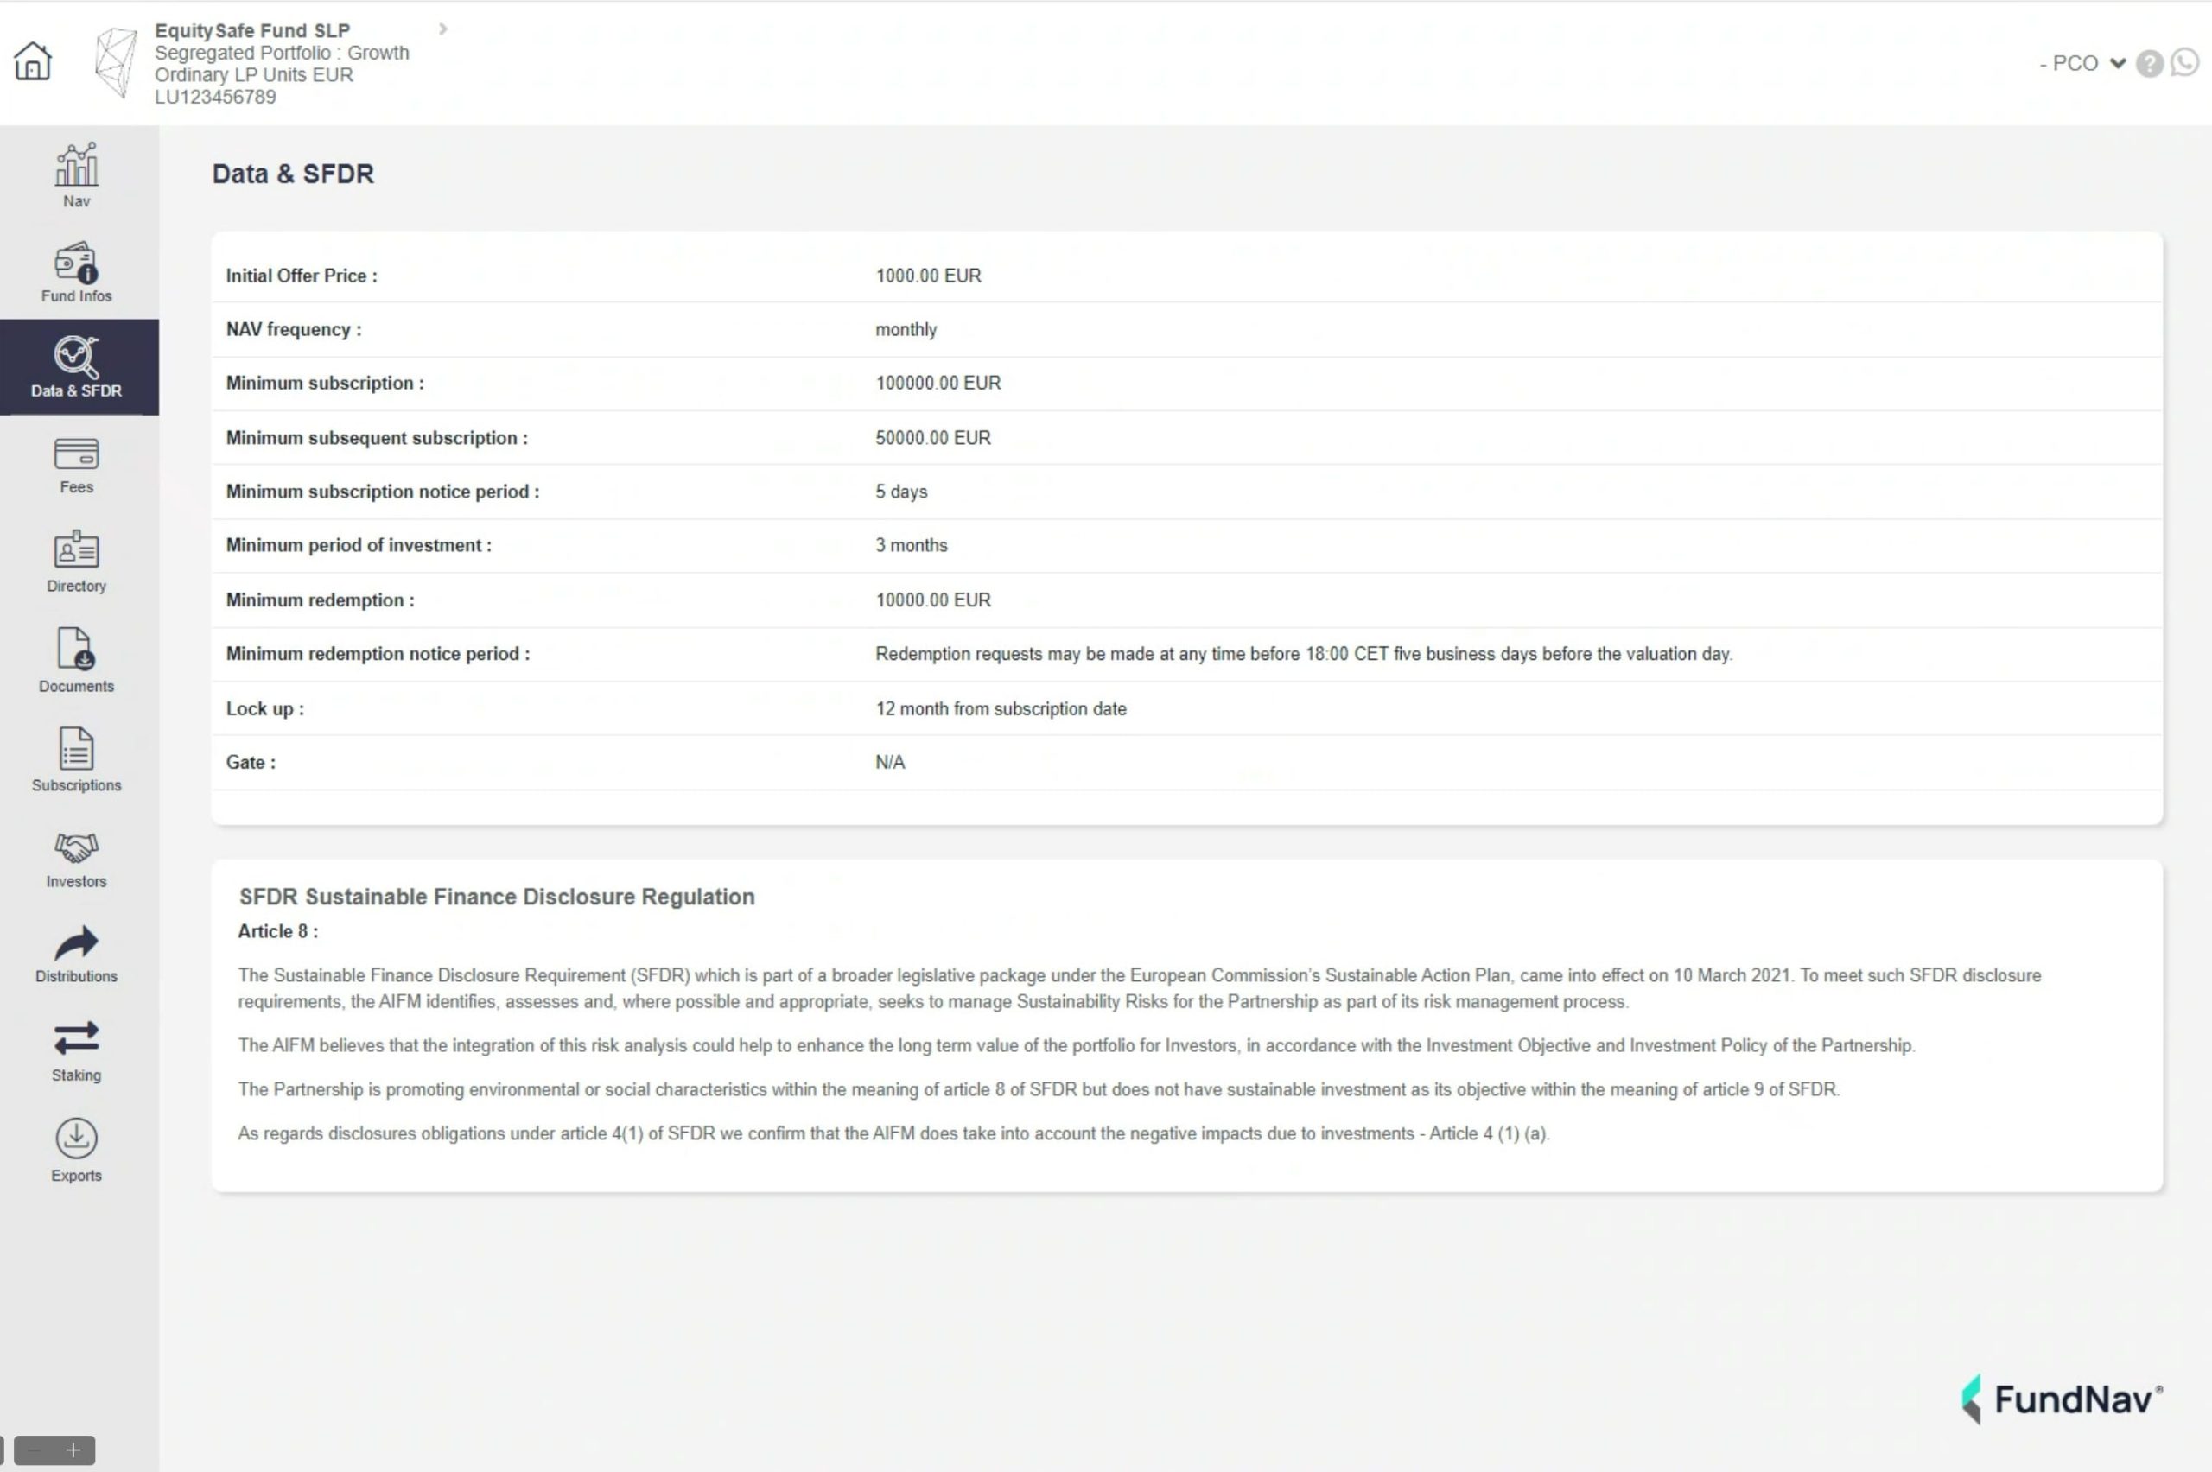Open the Distributions arrow icon
2212x1472 pixels.
77,955
